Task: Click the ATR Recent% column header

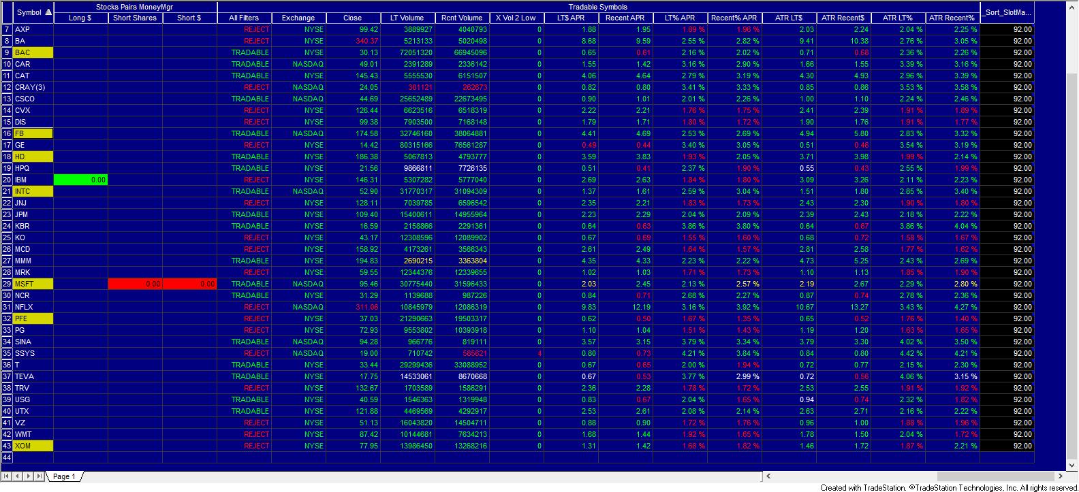Action: 952,18
